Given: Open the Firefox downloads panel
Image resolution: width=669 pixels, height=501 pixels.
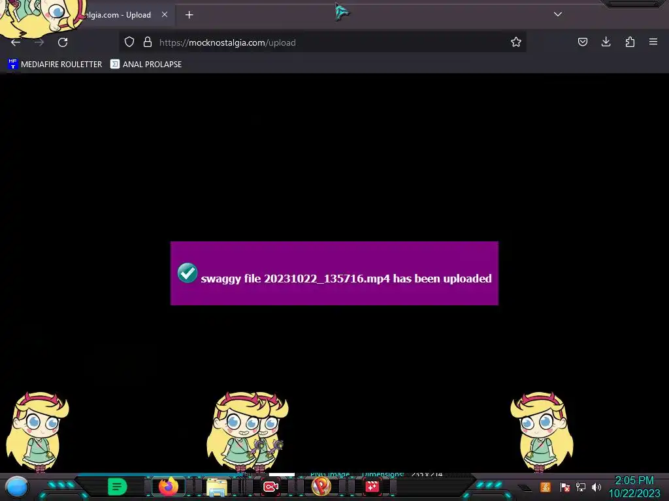Looking at the screenshot, I should tap(606, 42).
